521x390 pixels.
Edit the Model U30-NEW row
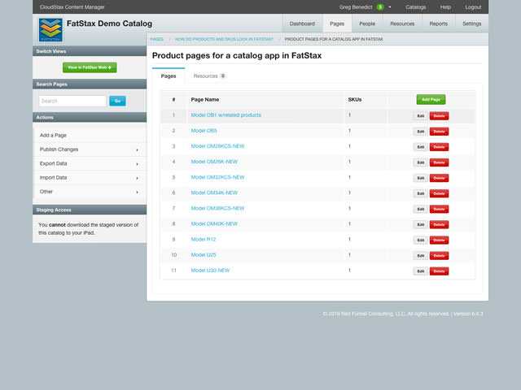tap(421, 271)
